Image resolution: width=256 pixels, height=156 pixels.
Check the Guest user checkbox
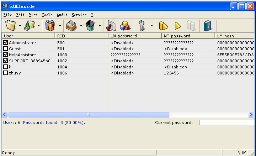[x=6, y=49]
